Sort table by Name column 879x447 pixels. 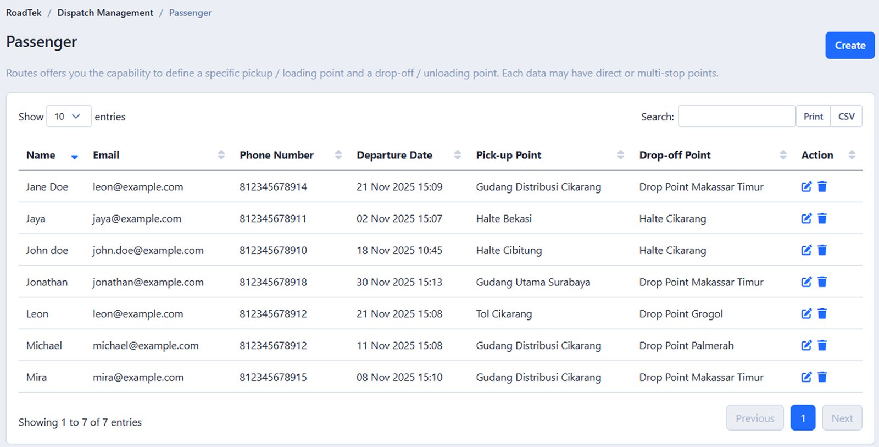pyautogui.click(x=41, y=156)
